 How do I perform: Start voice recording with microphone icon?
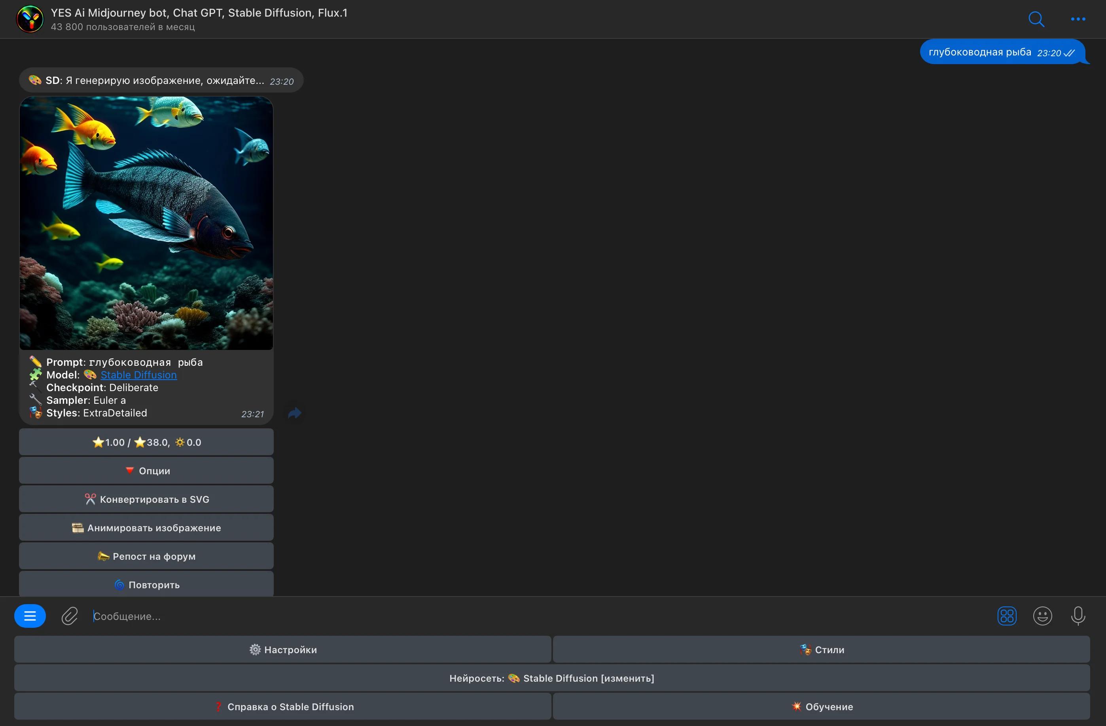click(1078, 616)
